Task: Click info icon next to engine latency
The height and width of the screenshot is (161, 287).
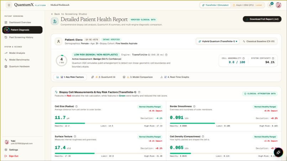Action: click(166, 55)
